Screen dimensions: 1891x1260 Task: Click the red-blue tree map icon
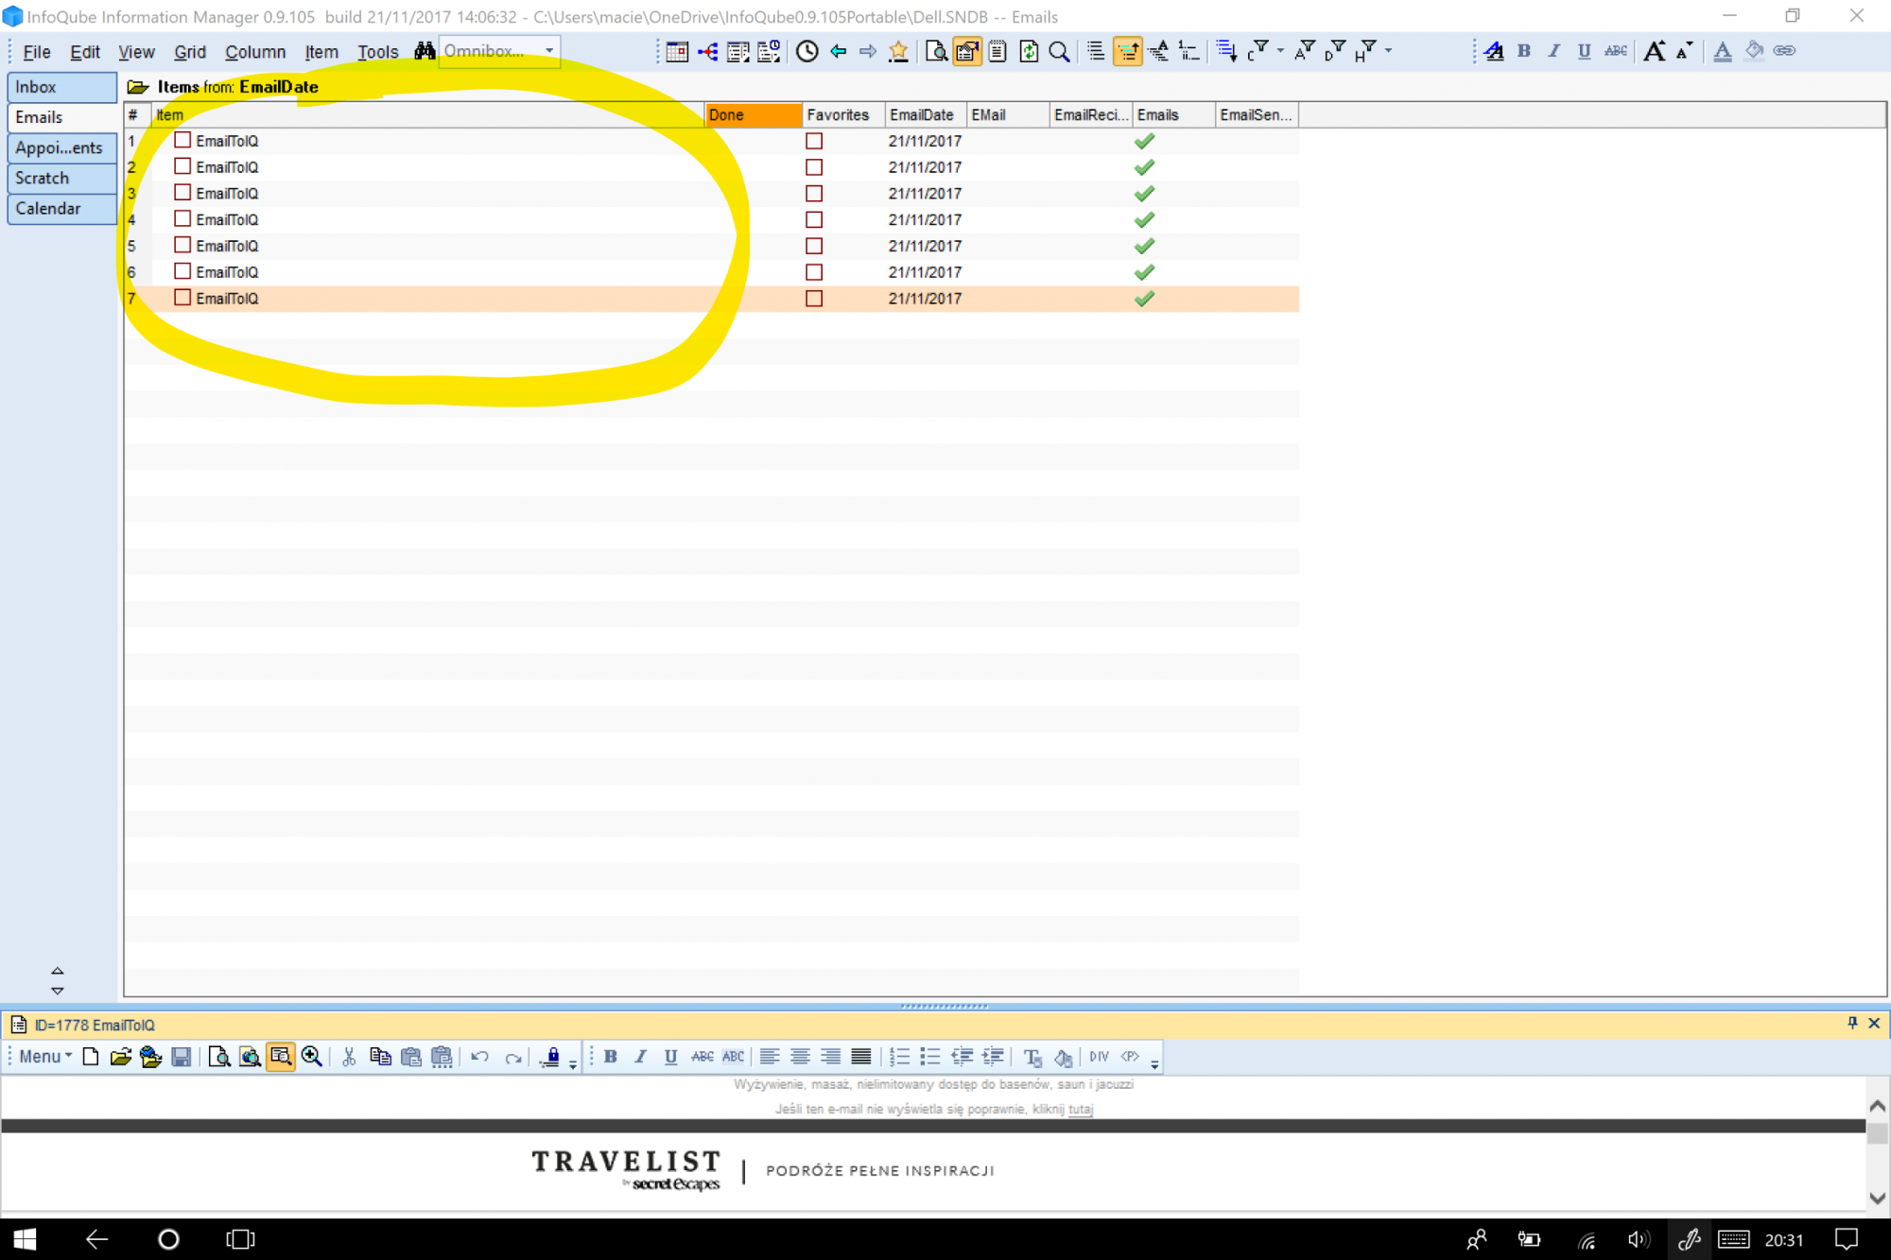tap(708, 52)
